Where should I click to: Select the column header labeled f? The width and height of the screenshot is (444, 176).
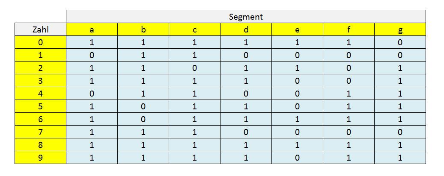(349, 29)
